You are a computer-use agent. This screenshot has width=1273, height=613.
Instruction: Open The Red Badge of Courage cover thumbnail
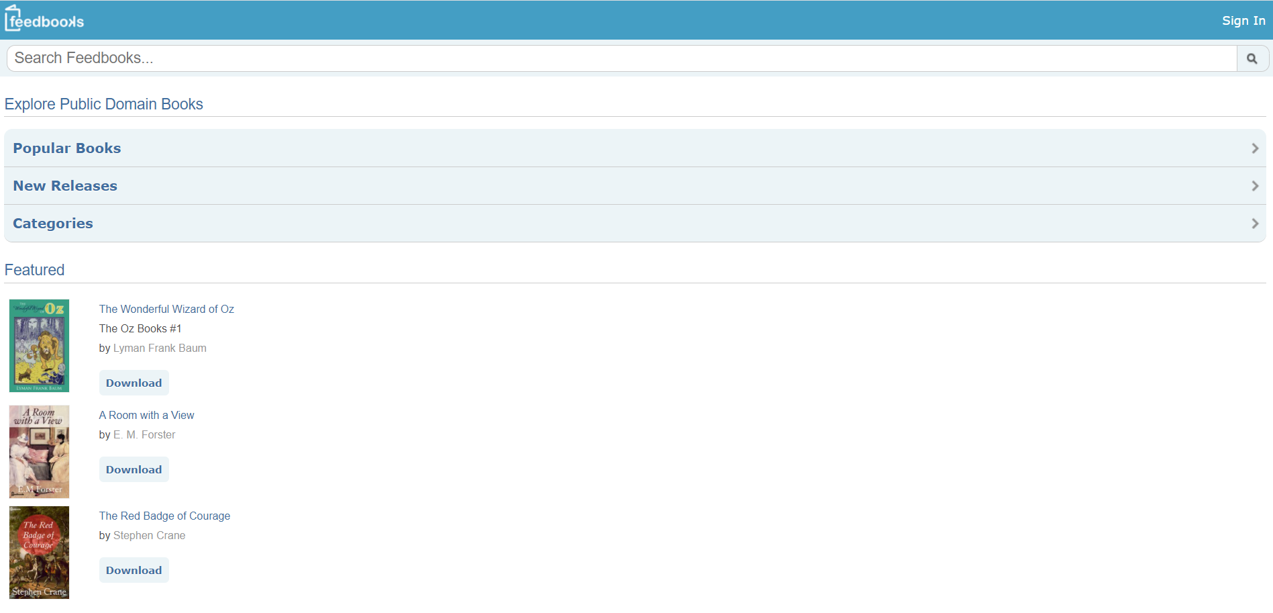click(x=39, y=552)
